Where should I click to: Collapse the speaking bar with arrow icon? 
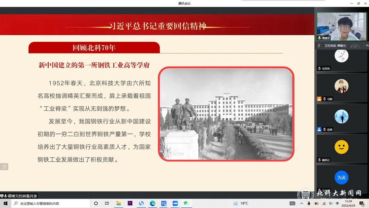pos(367,46)
